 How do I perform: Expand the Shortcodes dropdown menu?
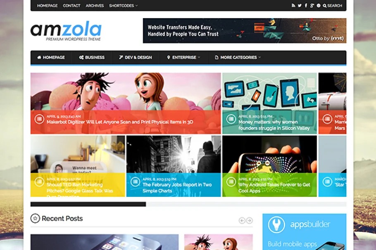pos(123,5)
